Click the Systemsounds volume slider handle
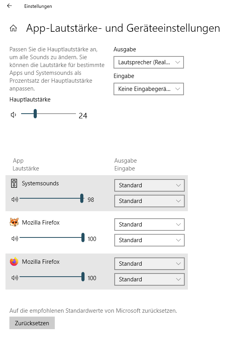Screen dimensions: 245x346 click(x=82, y=198)
